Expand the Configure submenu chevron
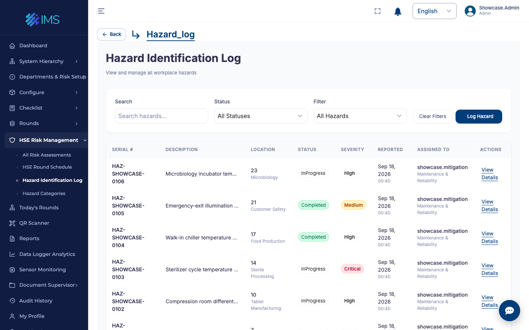The image size is (529, 330). pyautogui.click(x=76, y=92)
